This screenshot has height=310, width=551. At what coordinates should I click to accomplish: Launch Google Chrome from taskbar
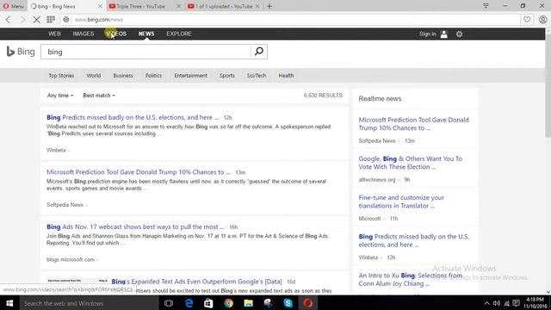pos(228,303)
